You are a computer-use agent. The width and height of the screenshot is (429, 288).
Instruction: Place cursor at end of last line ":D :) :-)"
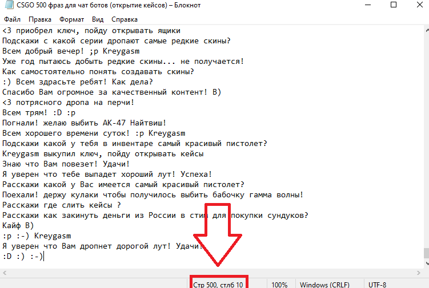tap(43, 257)
